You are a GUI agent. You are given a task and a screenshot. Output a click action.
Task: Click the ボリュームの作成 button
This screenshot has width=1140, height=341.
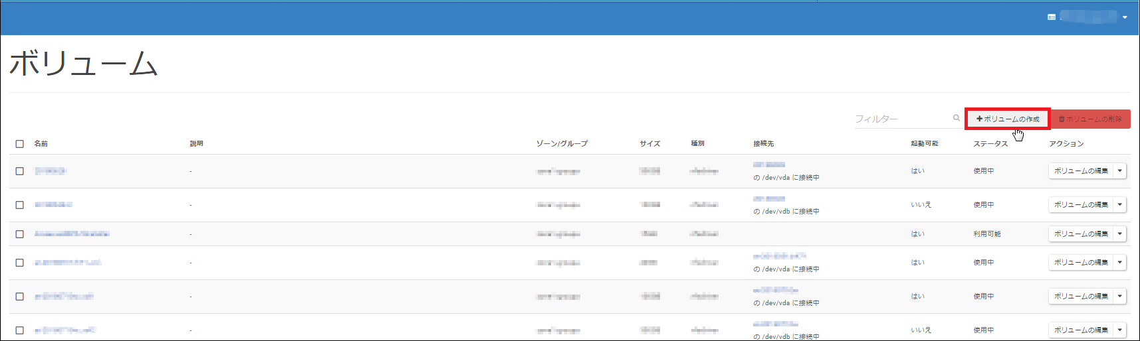point(1007,119)
